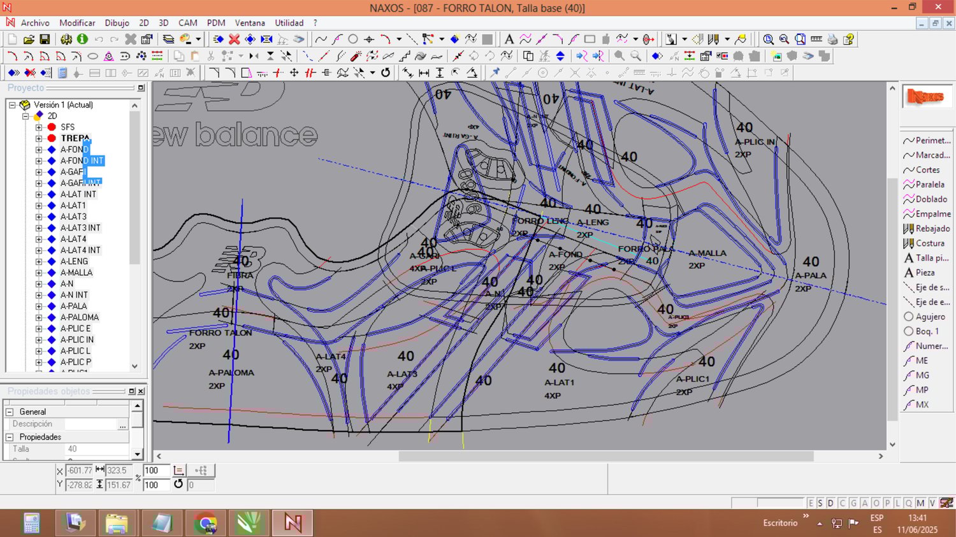Expand the A-LENG tree node
The width and height of the screenshot is (956, 537).
[x=39, y=262]
